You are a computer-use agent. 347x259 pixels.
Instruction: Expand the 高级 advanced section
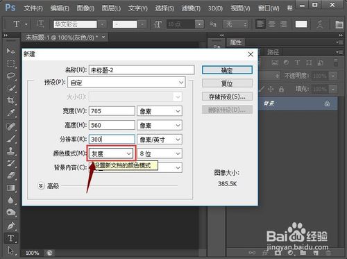click(x=41, y=185)
